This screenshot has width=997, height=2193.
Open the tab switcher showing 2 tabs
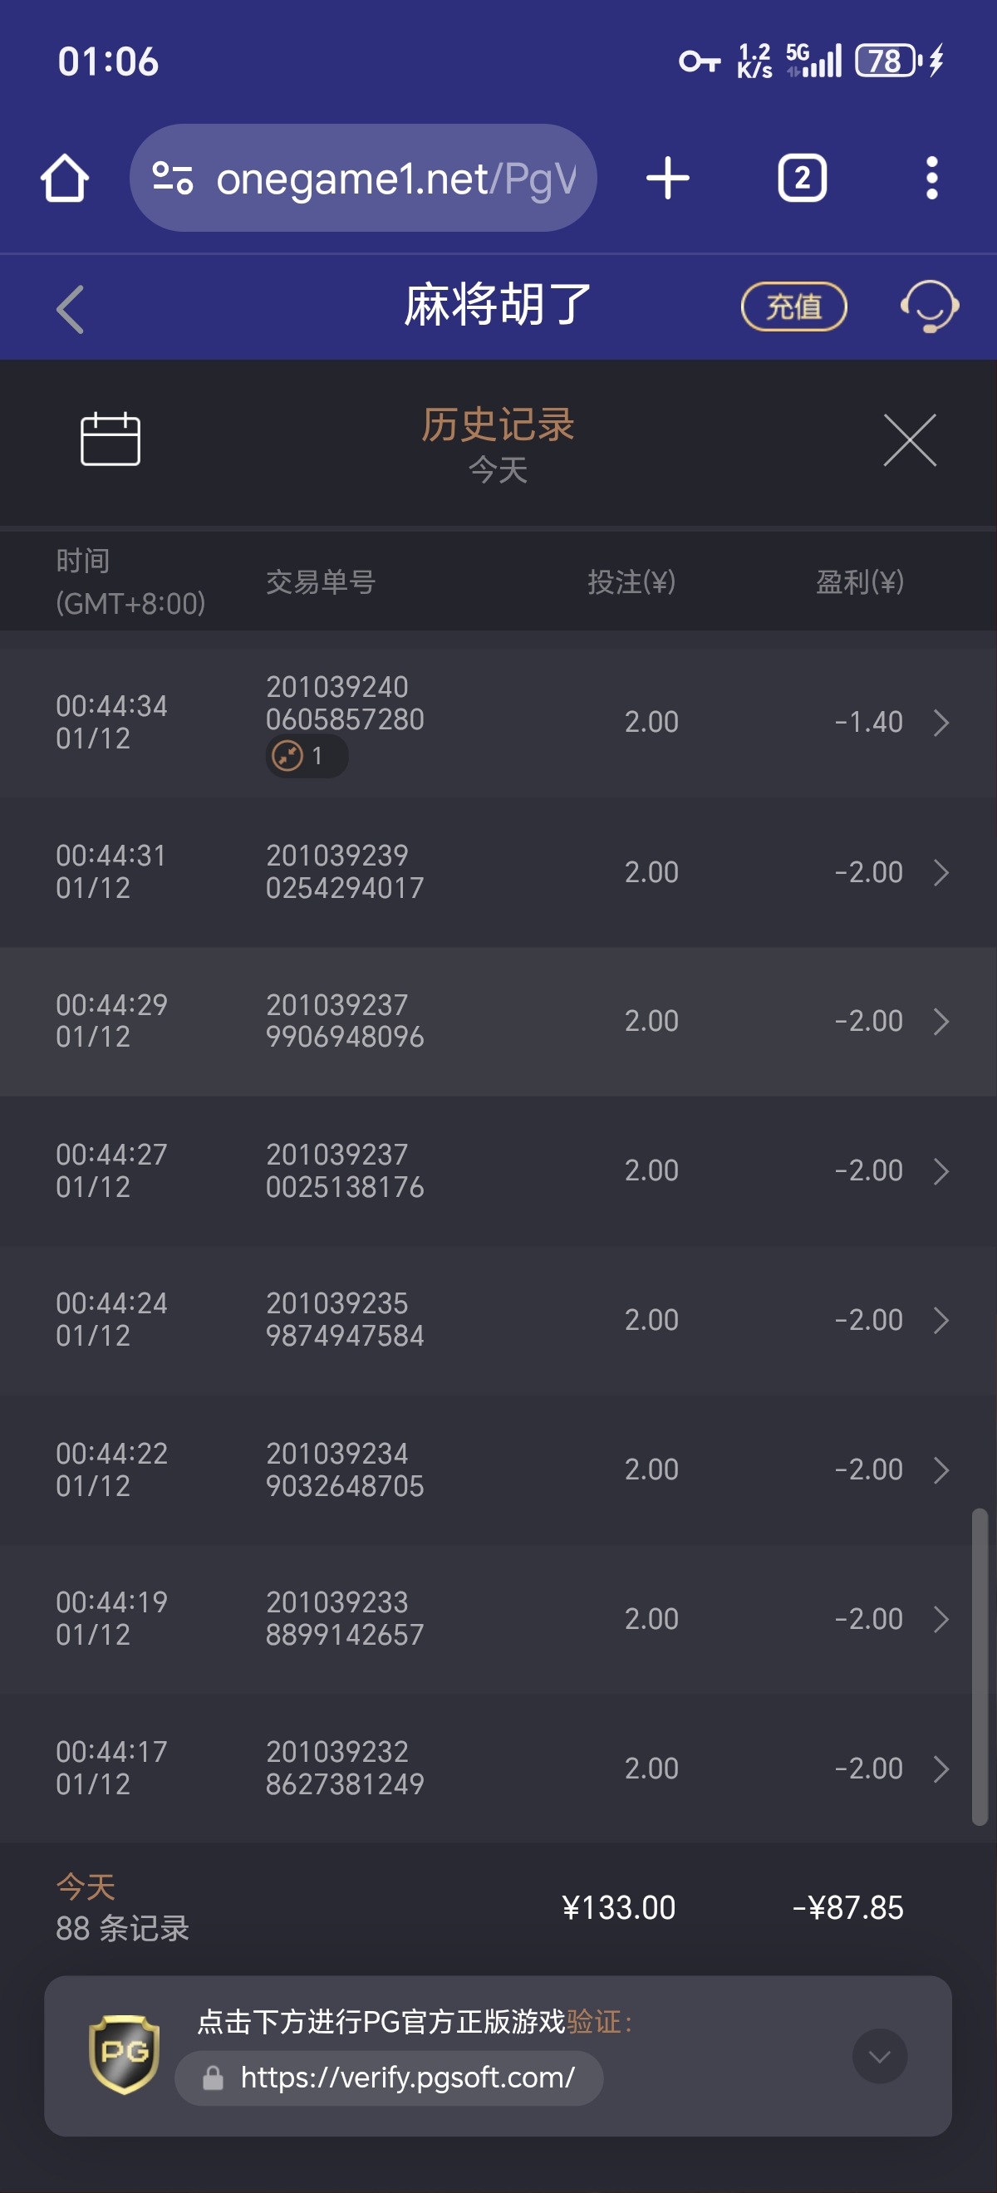coord(801,179)
